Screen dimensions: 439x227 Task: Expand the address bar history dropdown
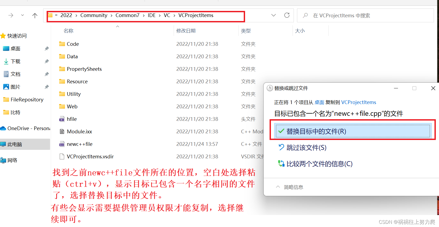tap(273, 15)
